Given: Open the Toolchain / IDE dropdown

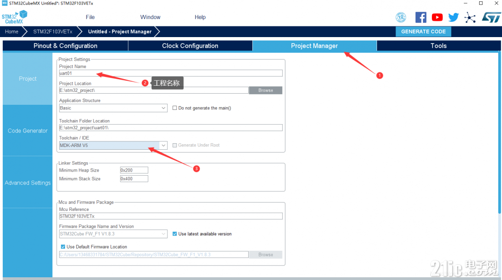Looking at the screenshot, I should click(113, 145).
